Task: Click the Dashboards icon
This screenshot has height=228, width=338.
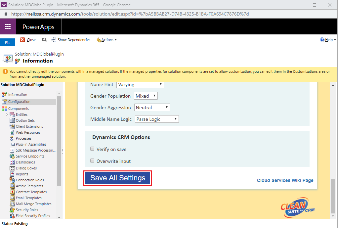Action: 12,162
